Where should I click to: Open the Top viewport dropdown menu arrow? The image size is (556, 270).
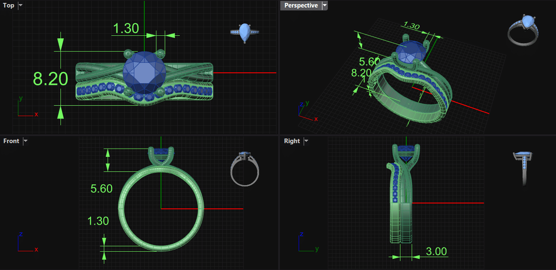pos(21,5)
